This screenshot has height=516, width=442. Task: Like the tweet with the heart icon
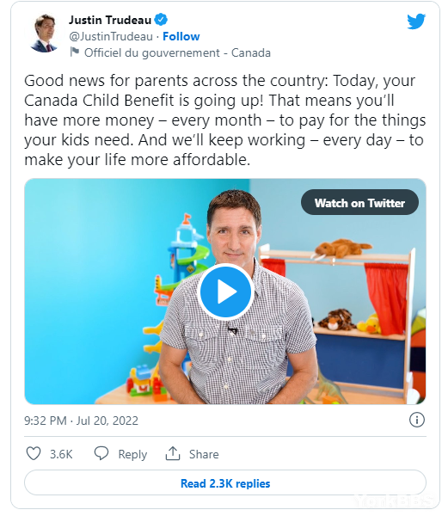(34, 453)
